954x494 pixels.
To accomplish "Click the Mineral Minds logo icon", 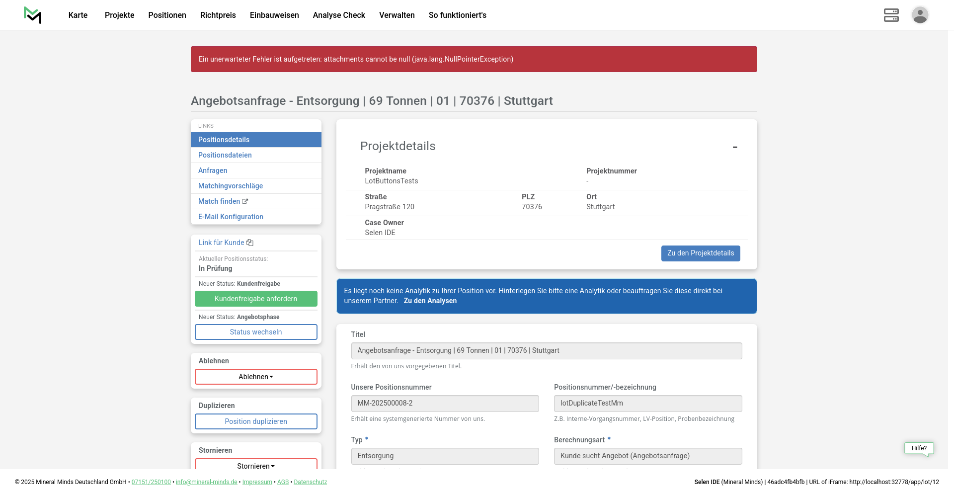I will [33, 15].
